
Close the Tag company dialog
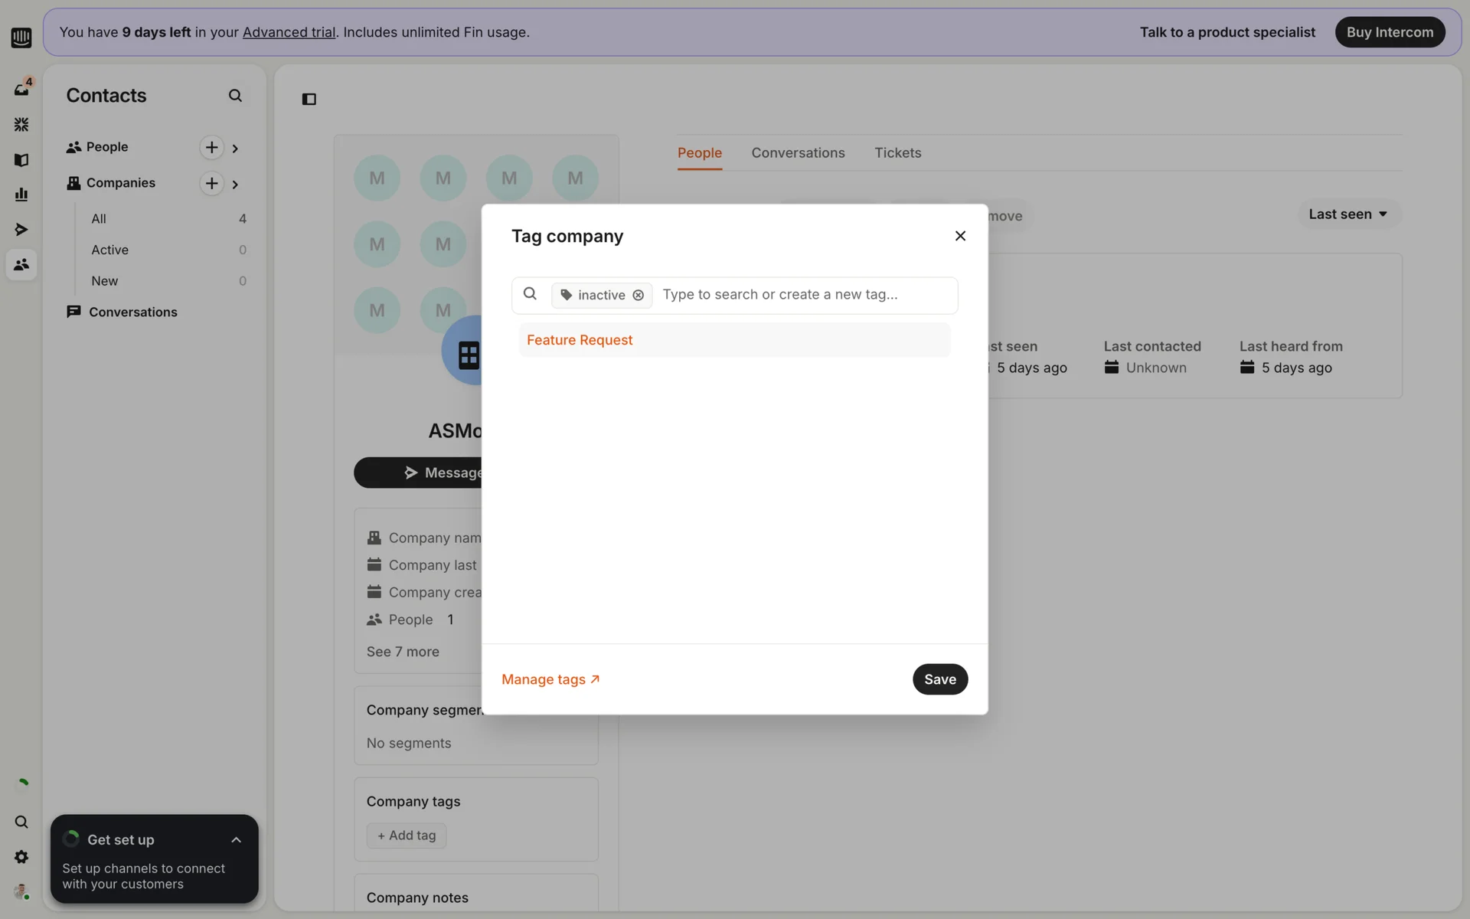tap(960, 236)
